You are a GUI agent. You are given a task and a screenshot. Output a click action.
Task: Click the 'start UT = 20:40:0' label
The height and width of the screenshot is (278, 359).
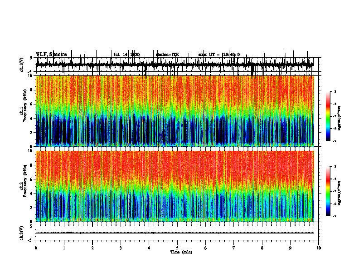tap(219, 55)
